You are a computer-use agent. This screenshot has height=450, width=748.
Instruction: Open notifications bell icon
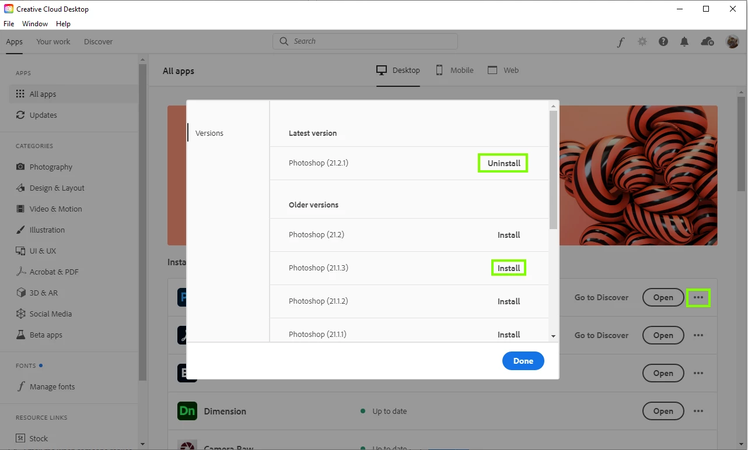coord(684,42)
